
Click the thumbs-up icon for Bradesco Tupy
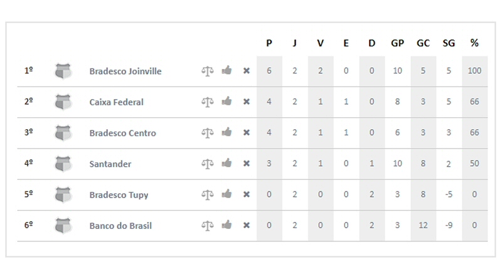tap(227, 194)
